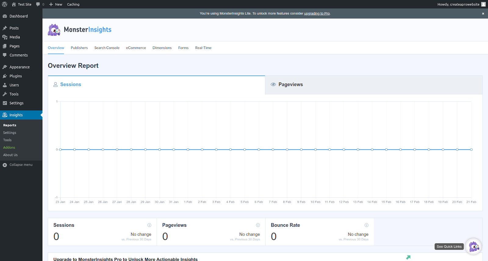Image resolution: width=488 pixels, height=261 pixels.
Task: Follow the upgrading to Pro link
Action: 317,13
